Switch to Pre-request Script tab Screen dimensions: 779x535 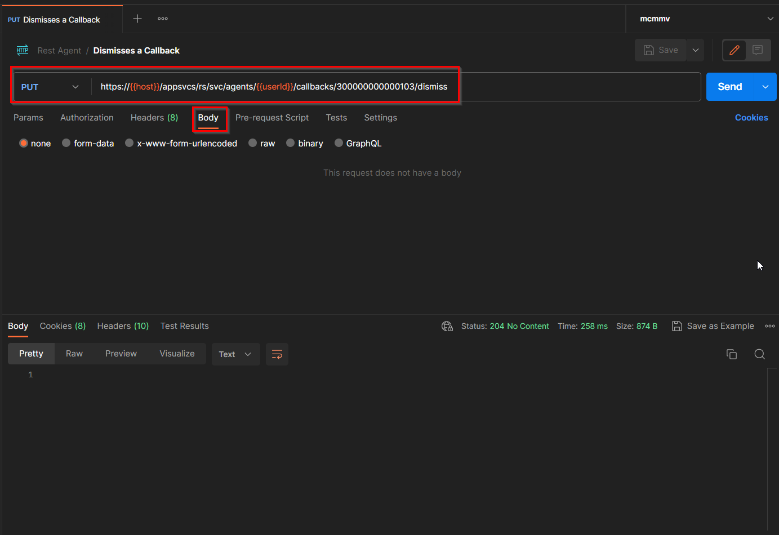pyautogui.click(x=272, y=118)
